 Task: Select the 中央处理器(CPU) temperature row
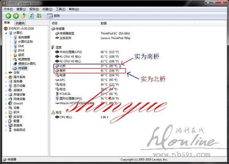[87, 52]
